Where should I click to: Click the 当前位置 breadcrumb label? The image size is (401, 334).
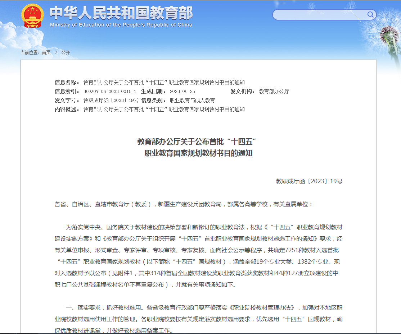pyautogui.click(x=30, y=52)
